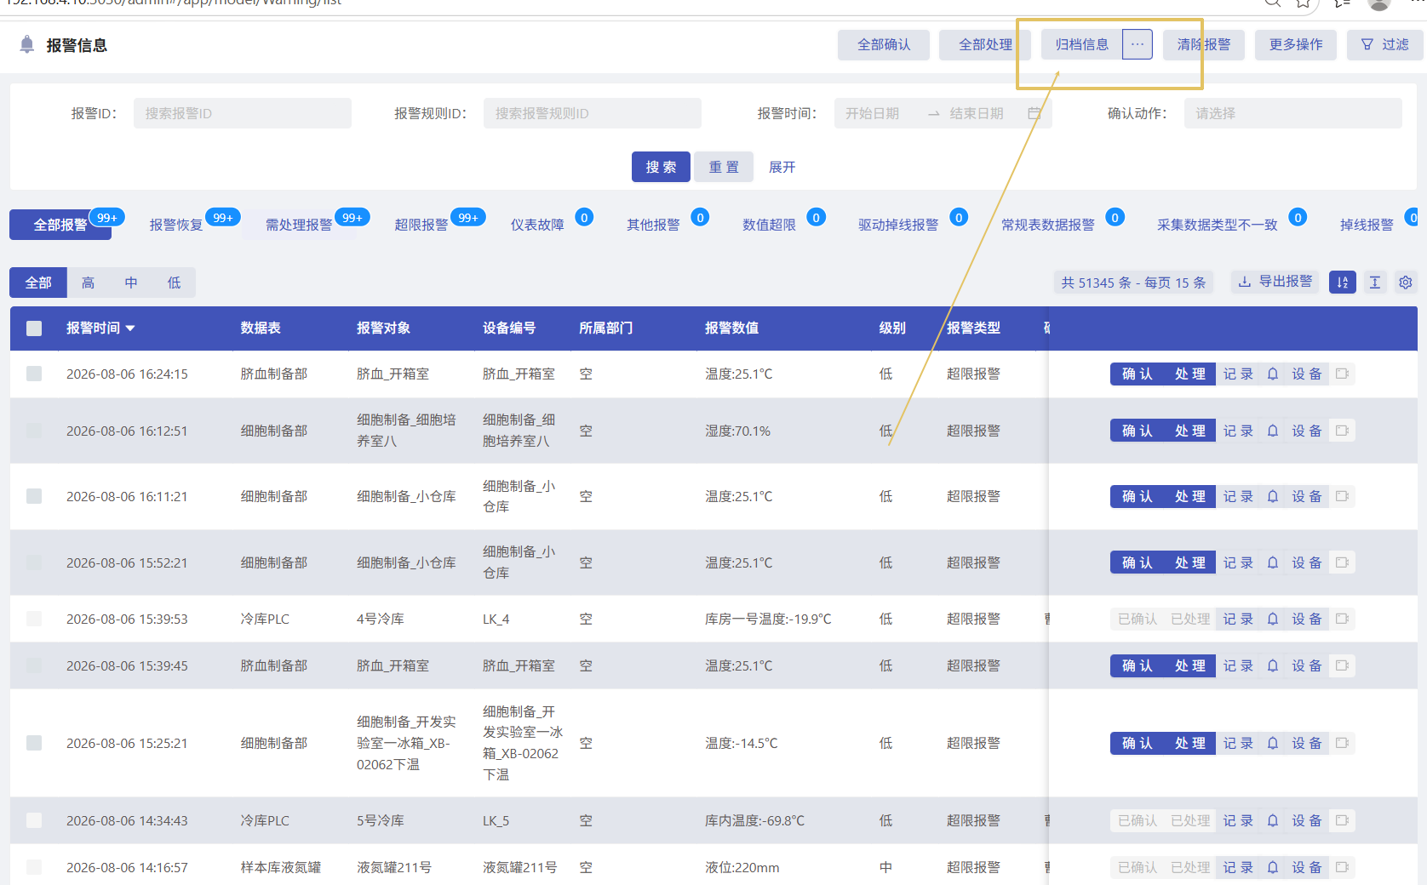The height and width of the screenshot is (885, 1427).
Task: Select the 低 severity level filter
Action: click(174, 283)
